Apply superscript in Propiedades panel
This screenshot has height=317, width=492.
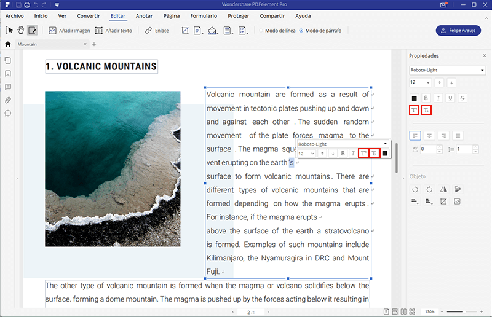point(414,111)
